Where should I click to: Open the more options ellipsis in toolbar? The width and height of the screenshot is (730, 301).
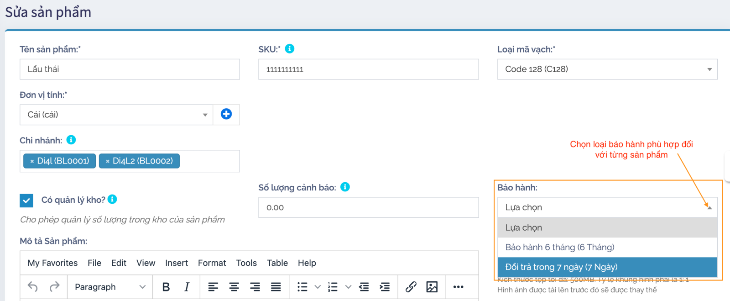458,287
